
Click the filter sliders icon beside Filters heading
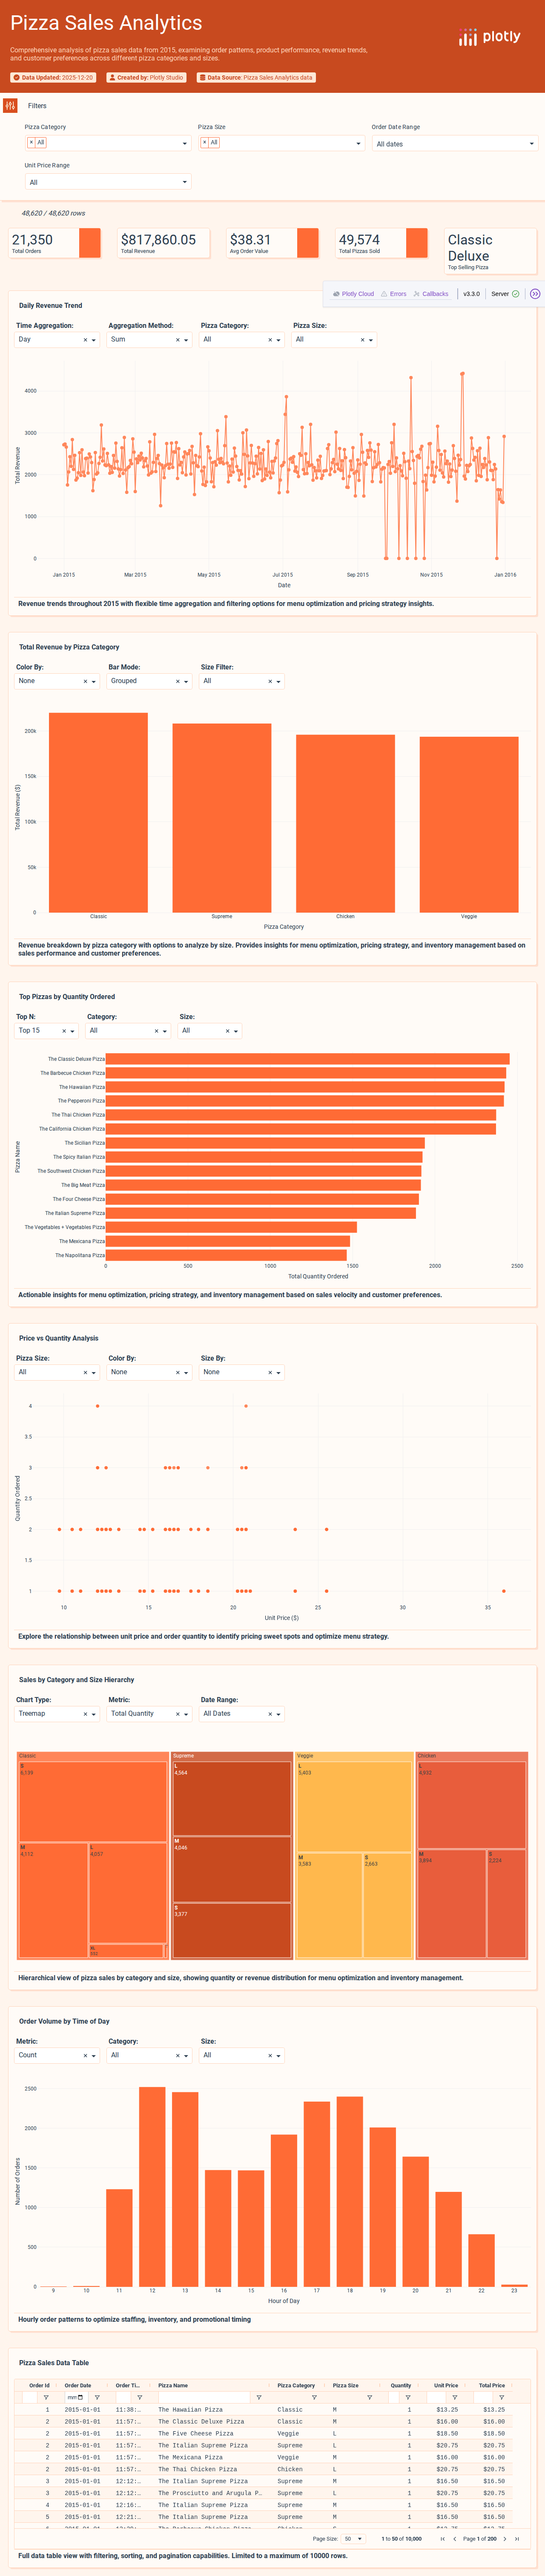click(9, 105)
